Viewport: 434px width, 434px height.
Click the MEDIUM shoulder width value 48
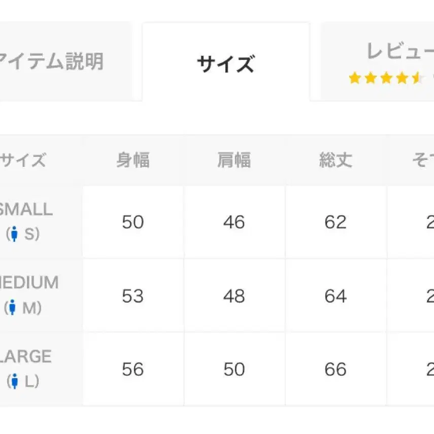234,296
